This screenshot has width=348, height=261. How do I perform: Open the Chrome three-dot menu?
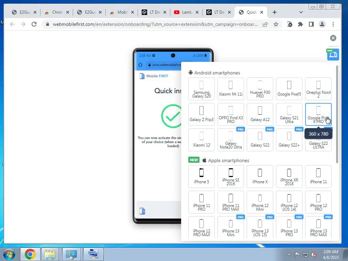[333, 24]
